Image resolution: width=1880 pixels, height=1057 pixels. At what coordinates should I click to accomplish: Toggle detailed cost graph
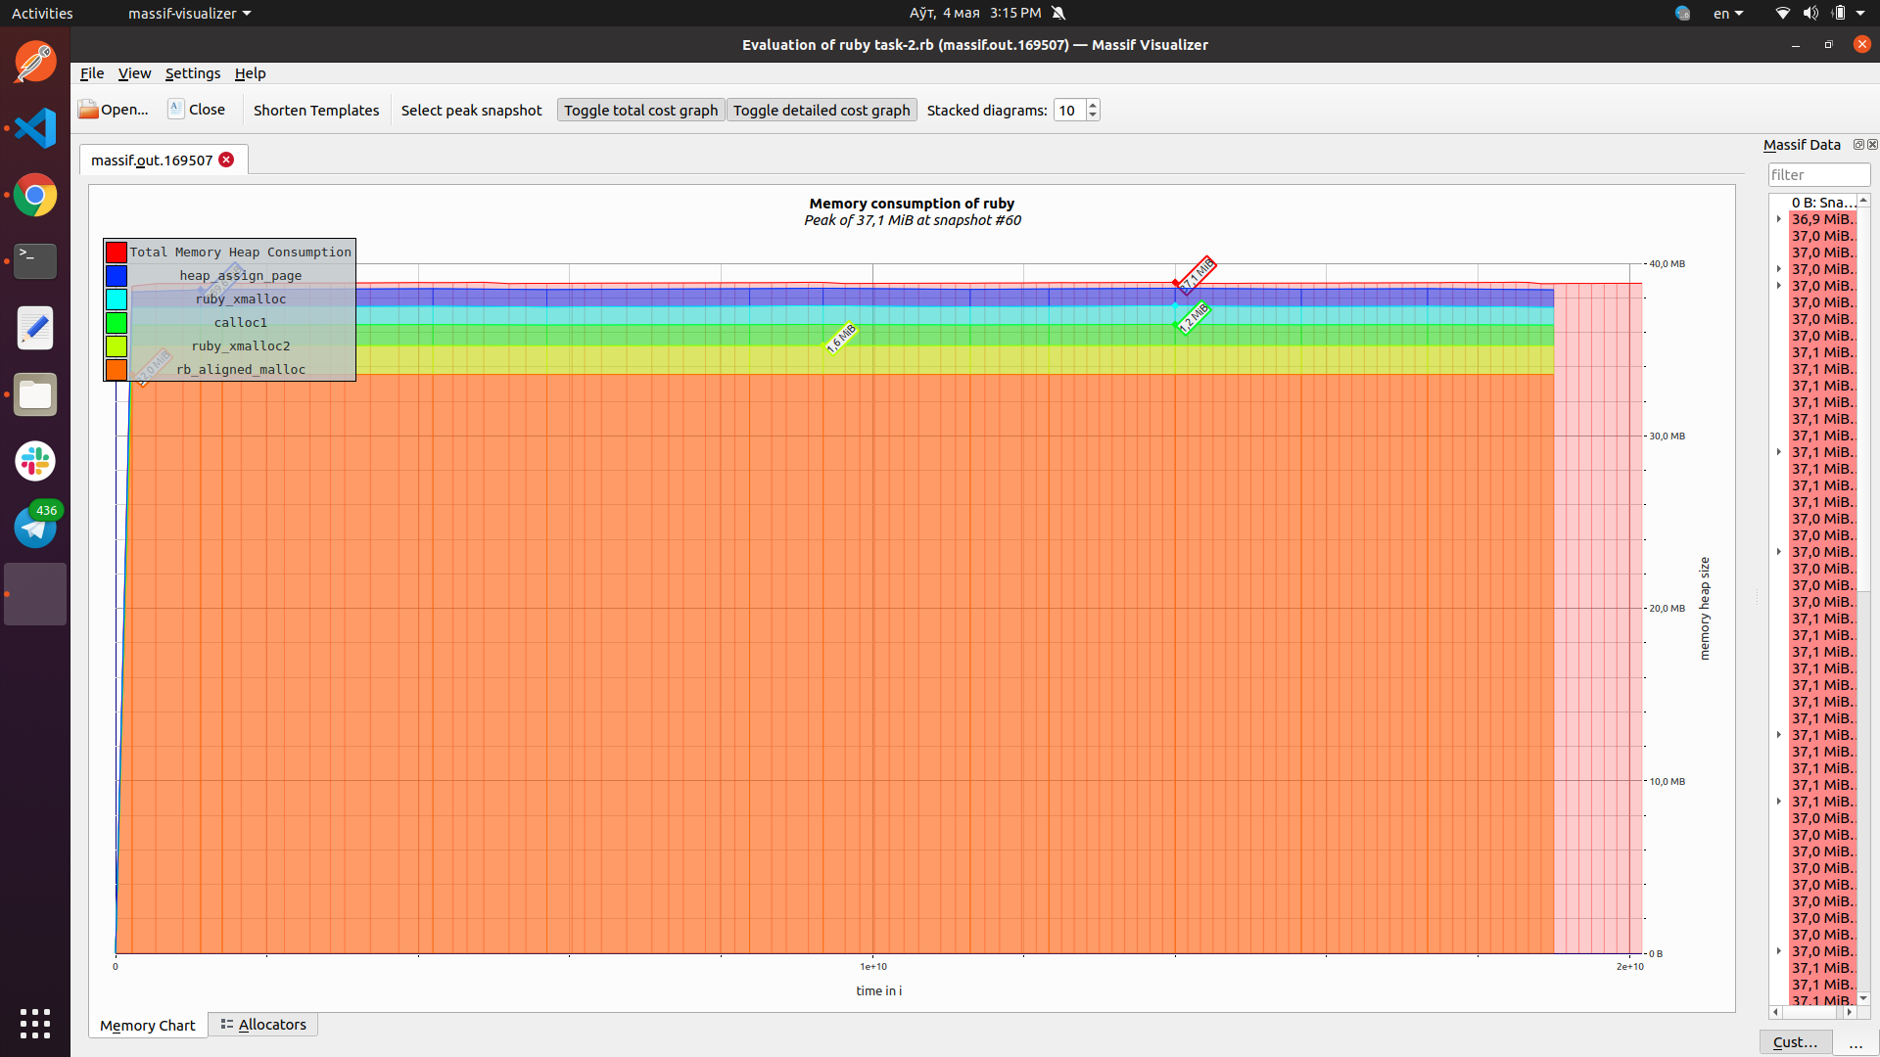click(x=821, y=111)
